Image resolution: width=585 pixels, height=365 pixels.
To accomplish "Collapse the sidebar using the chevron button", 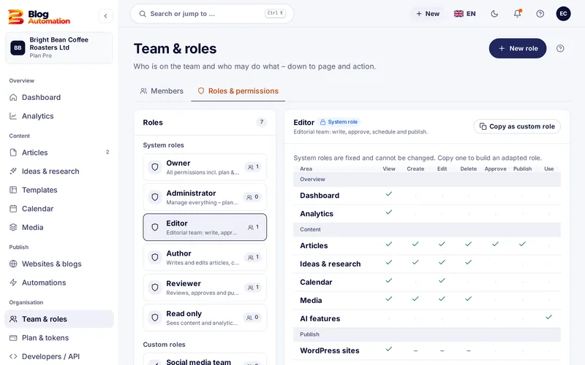I will tap(105, 16).
